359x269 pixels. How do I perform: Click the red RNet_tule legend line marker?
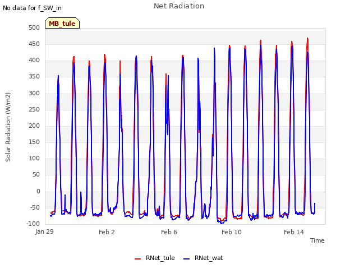pos(137,259)
